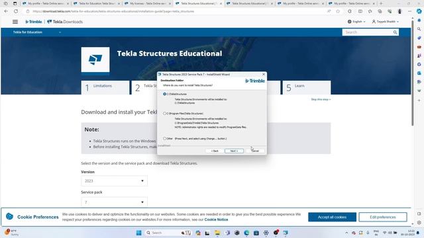Select the Other destination folder option
Image resolution: width=424 pixels, height=238 pixels.
(164, 138)
